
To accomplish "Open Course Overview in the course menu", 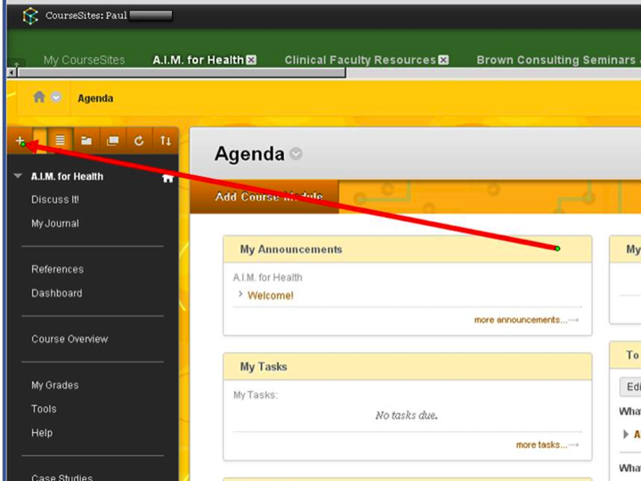I will (69, 339).
